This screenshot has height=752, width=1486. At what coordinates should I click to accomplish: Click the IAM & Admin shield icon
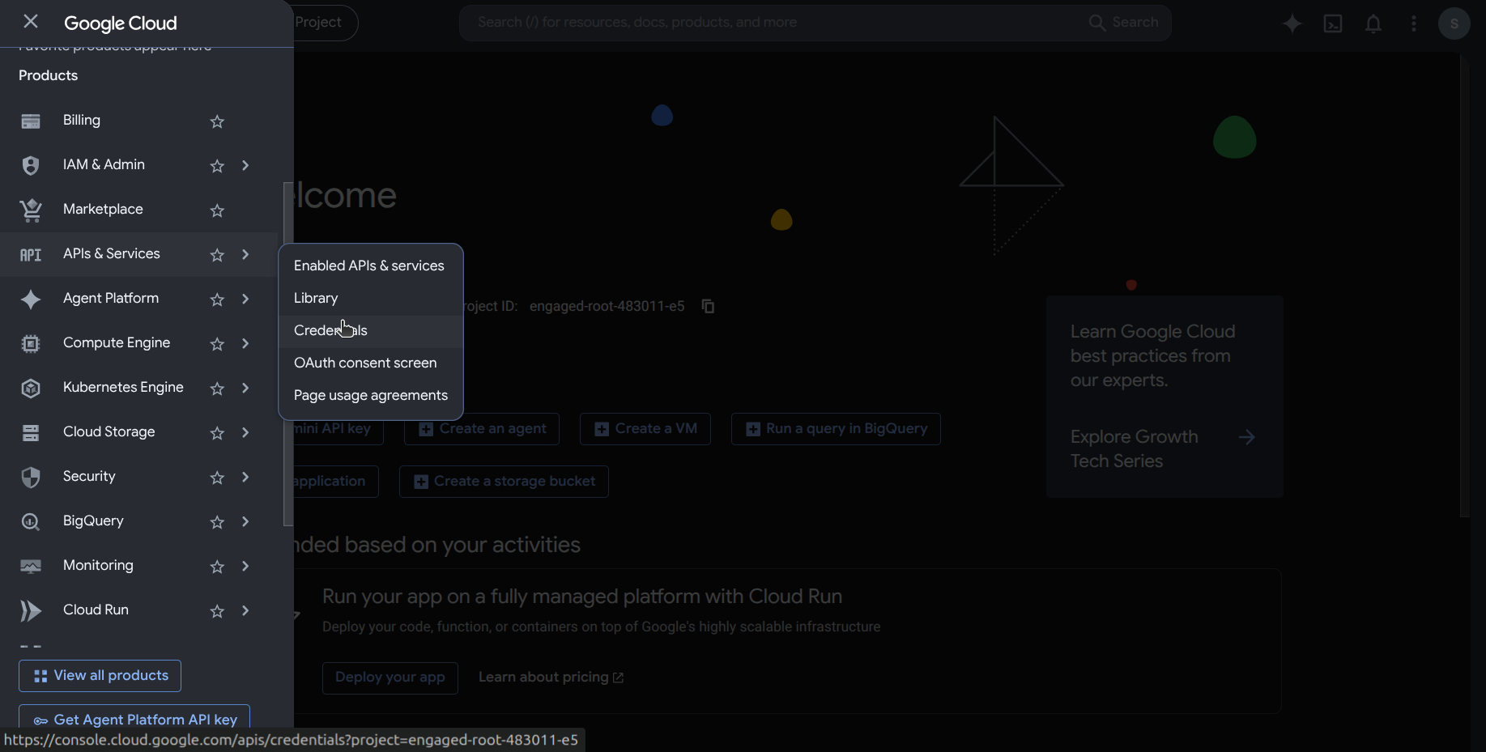coord(31,165)
